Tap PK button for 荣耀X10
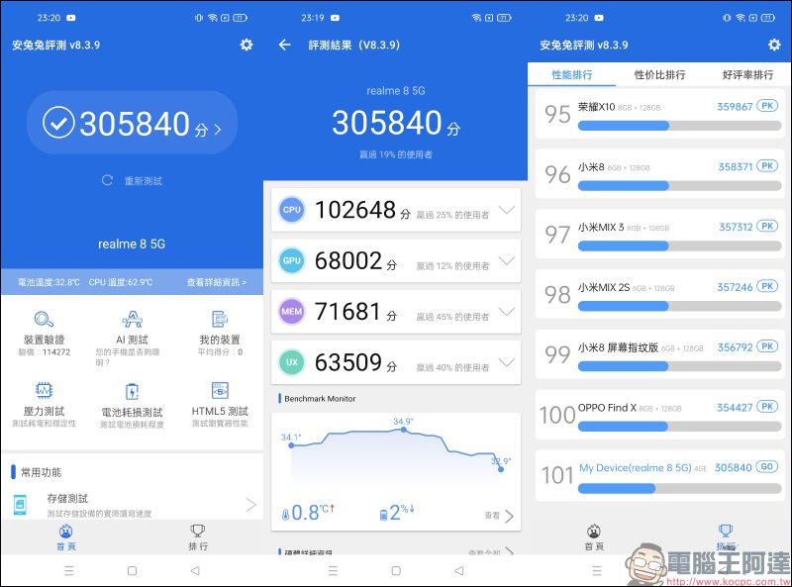This screenshot has width=792, height=587. tap(767, 106)
